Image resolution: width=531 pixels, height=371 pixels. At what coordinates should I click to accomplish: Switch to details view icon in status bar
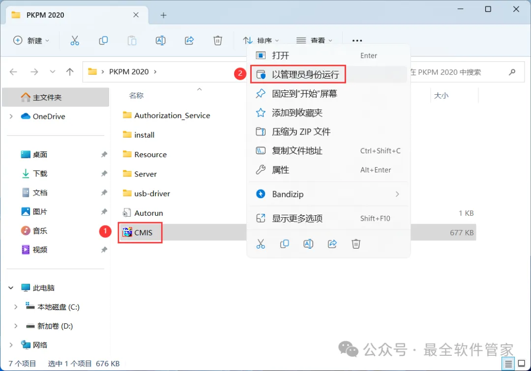[508, 364]
